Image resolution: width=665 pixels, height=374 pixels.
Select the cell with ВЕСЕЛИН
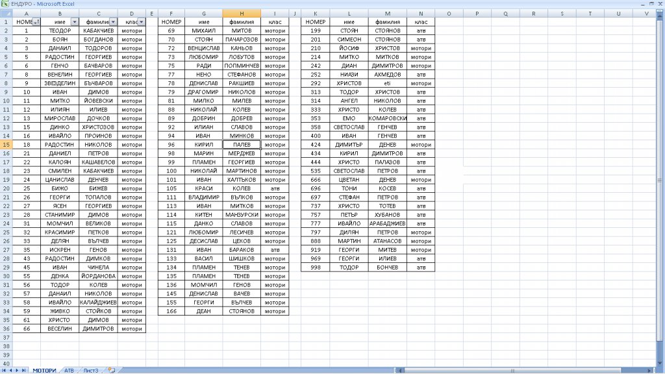(60, 329)
